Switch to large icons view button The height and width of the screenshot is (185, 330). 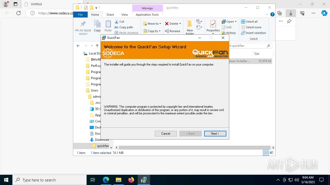(271, 153)
